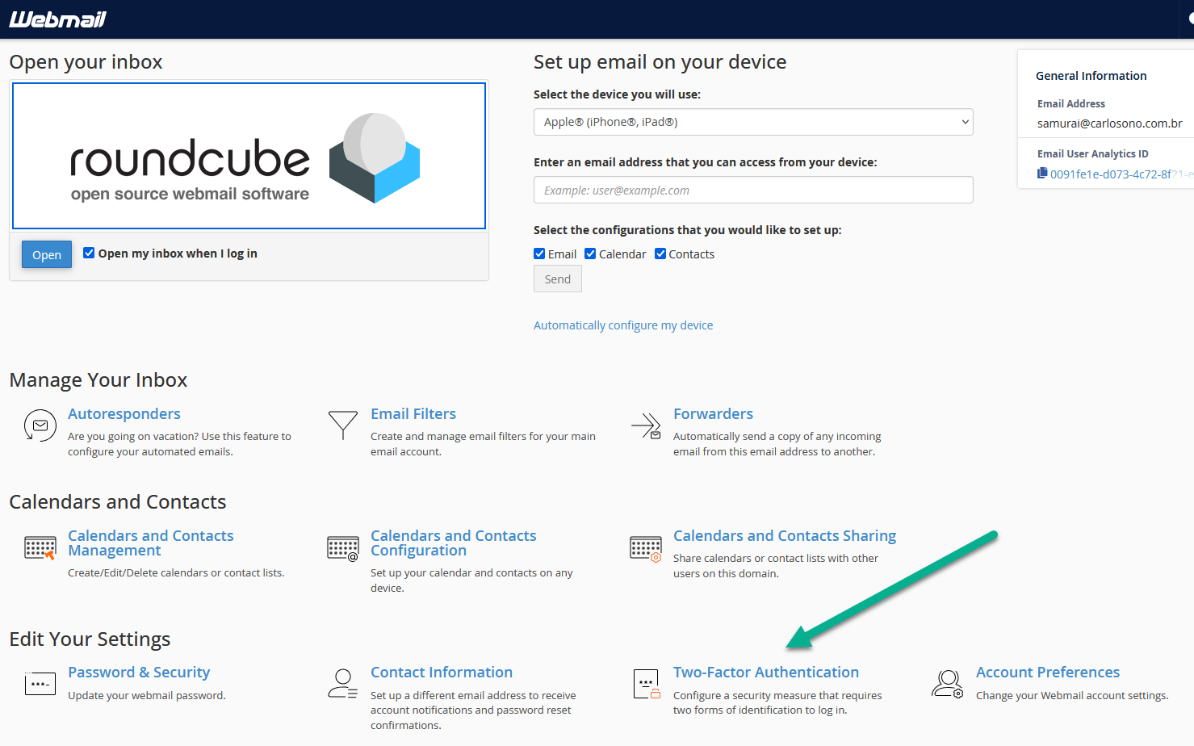Image resolution: width=1194 pixels, height=746 pixels.
Task: Click the email address input field
Action: (753, 190)
